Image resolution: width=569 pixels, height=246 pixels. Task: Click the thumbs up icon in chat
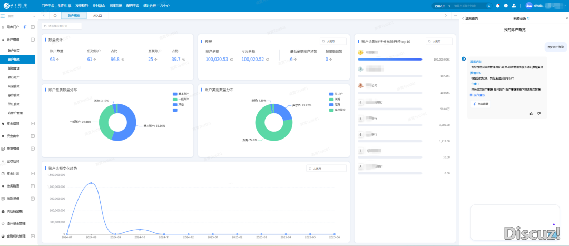click(x=532, y=114)
